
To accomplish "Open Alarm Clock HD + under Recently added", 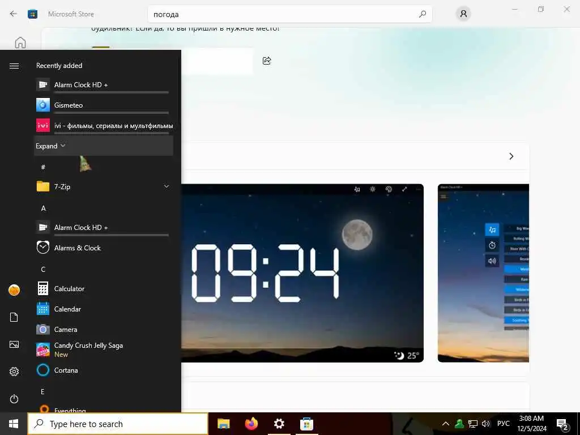I will coord(104,85).
